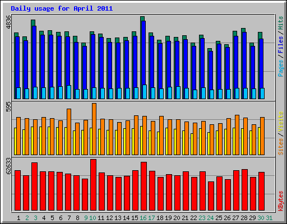Click day label 11 on the x-axis
The height and width of the screenshot is (224, 287).
[101, 218]
